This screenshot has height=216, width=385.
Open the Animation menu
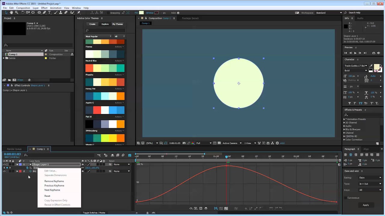pos(56,8)
